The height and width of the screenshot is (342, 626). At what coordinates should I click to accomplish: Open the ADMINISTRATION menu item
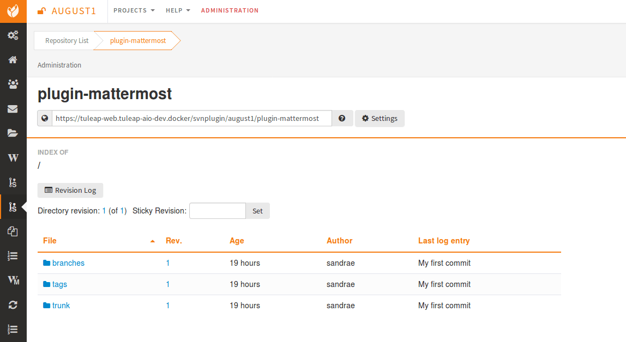(x=230, y=10)
